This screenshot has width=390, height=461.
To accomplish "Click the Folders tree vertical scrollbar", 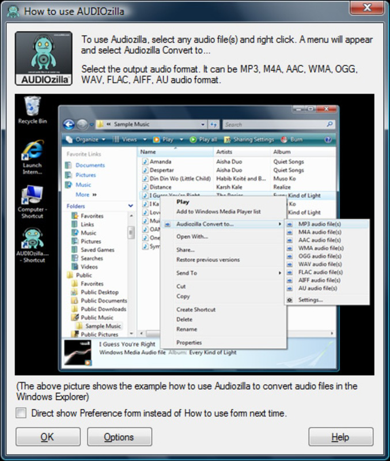I will (131, 274).
